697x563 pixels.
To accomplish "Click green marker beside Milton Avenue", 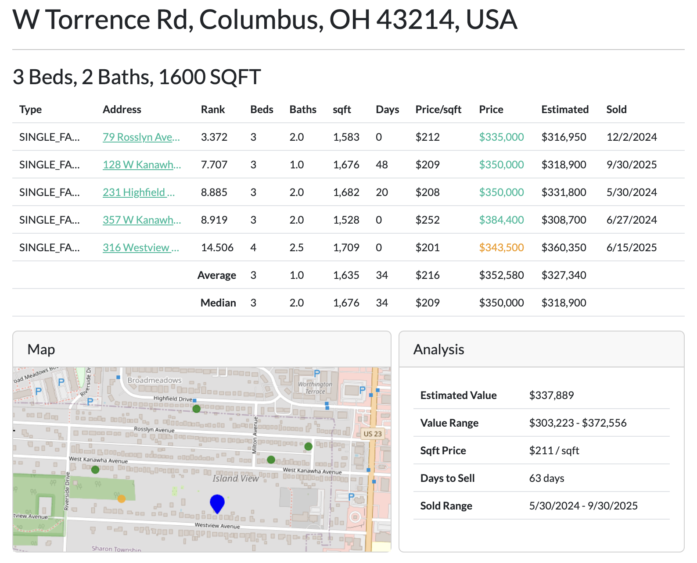I will tap(271, 460).
